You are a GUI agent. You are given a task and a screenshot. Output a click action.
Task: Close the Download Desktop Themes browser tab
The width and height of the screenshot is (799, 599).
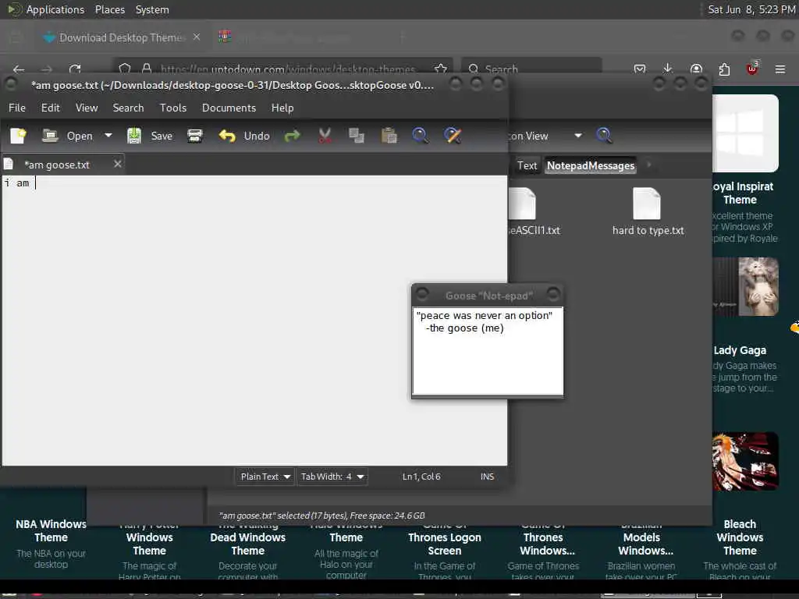[x=196, y=37]
